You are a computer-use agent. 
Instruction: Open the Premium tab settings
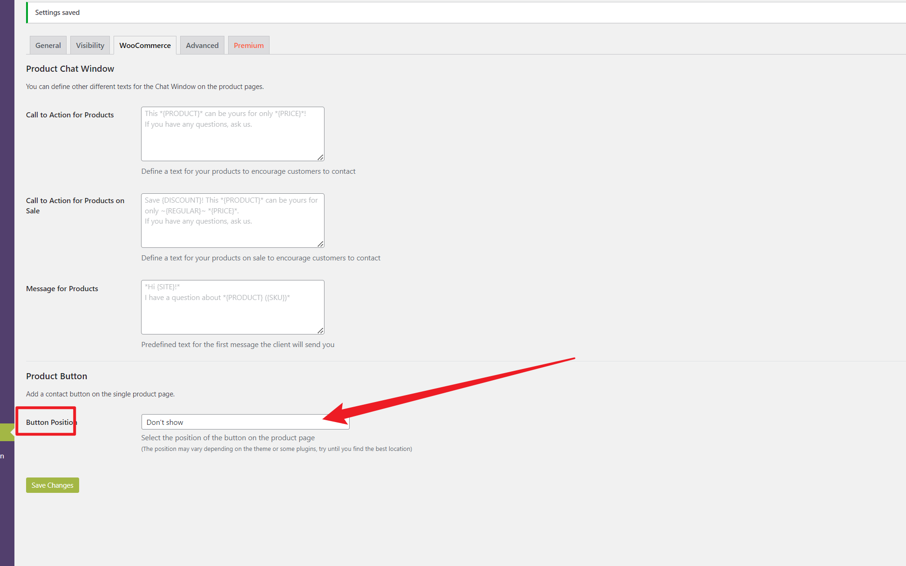click(248, 45)
